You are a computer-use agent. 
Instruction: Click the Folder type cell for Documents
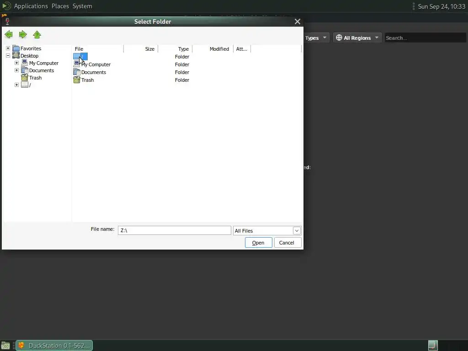pyautogui.click(x=182, y=72)
